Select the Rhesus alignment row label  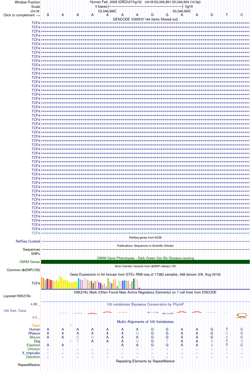click(x=34, y=333)
